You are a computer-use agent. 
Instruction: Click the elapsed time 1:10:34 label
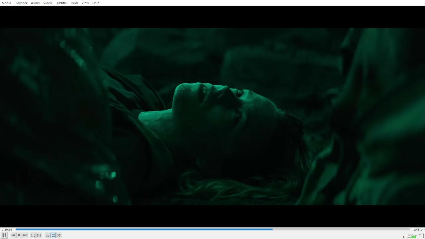pos(7,230)
